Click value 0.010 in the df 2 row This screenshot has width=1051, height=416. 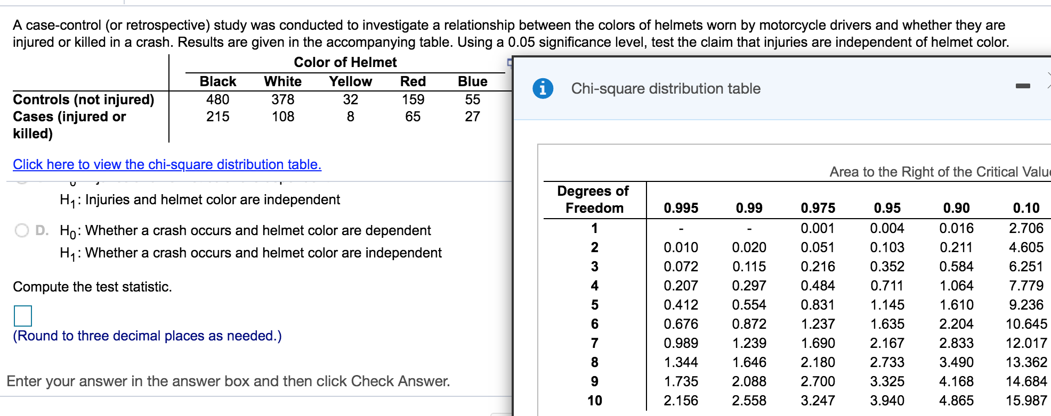point(681,247)
